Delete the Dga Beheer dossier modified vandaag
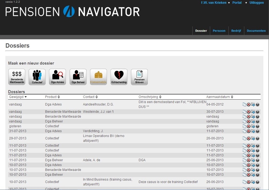Image resolution: width=269 pixels, height=190 pixels. 249,121
